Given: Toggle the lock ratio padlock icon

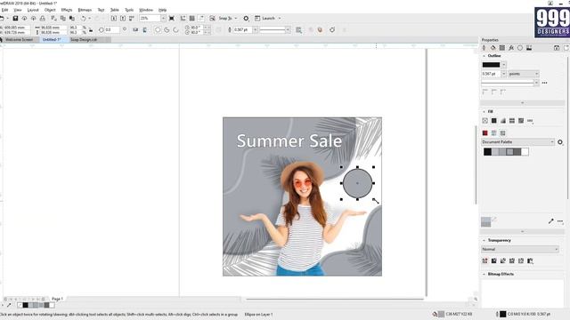Looking at the screenshot, I should pyautogui.click(x=91, y=29).
